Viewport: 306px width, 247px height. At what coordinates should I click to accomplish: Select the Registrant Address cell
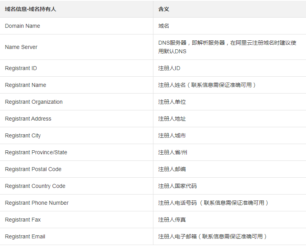(28, 119)
